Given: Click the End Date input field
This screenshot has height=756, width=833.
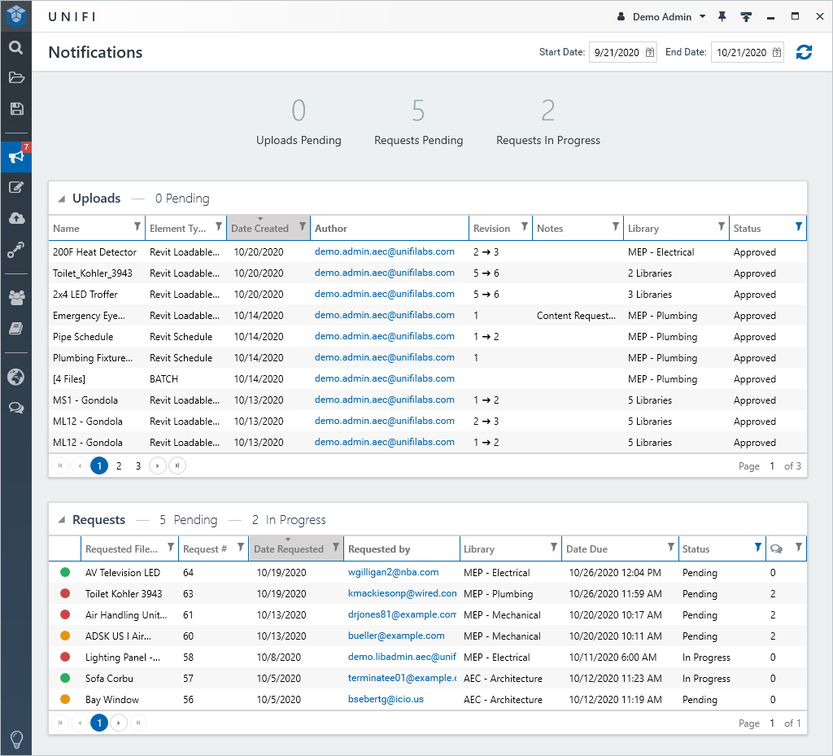Looking at the screenshot, I should click(x=739, y=53).
